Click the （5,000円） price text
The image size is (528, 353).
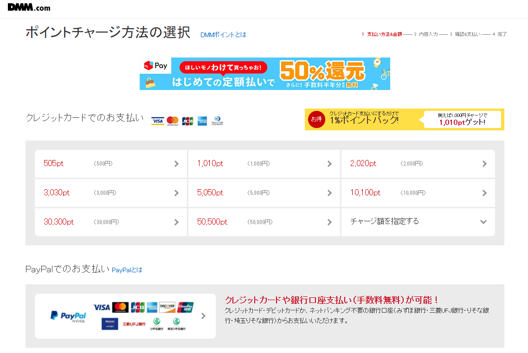[x=258, y=193]
